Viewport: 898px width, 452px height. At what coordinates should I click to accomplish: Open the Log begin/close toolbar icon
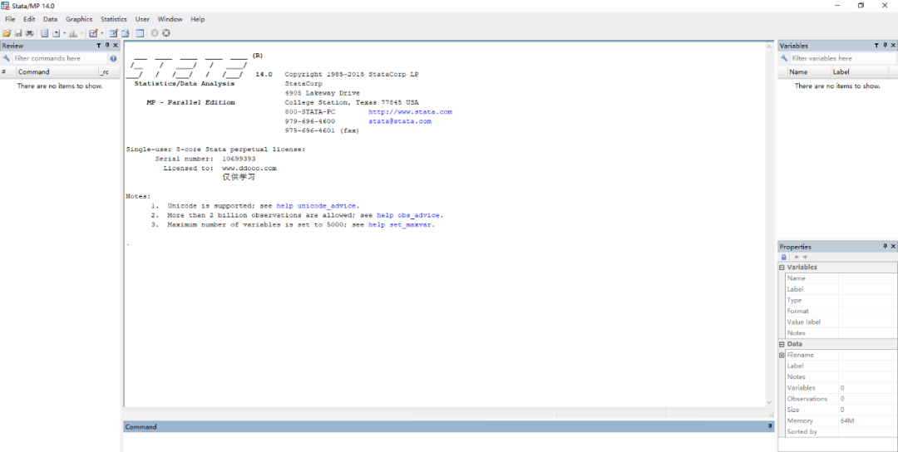[45, 33]
